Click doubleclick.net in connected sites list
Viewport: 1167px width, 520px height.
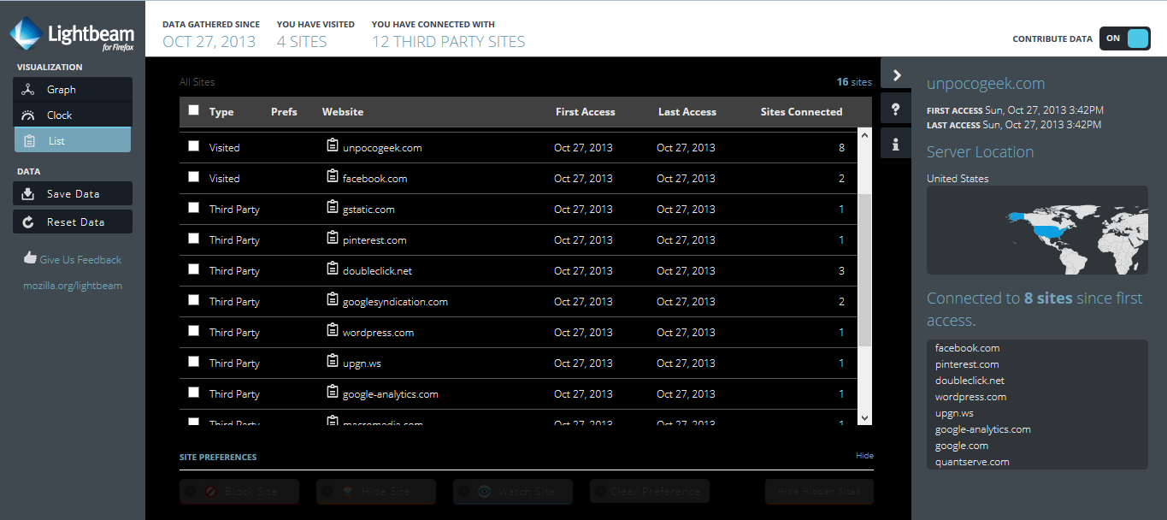[x=970, y=381]
